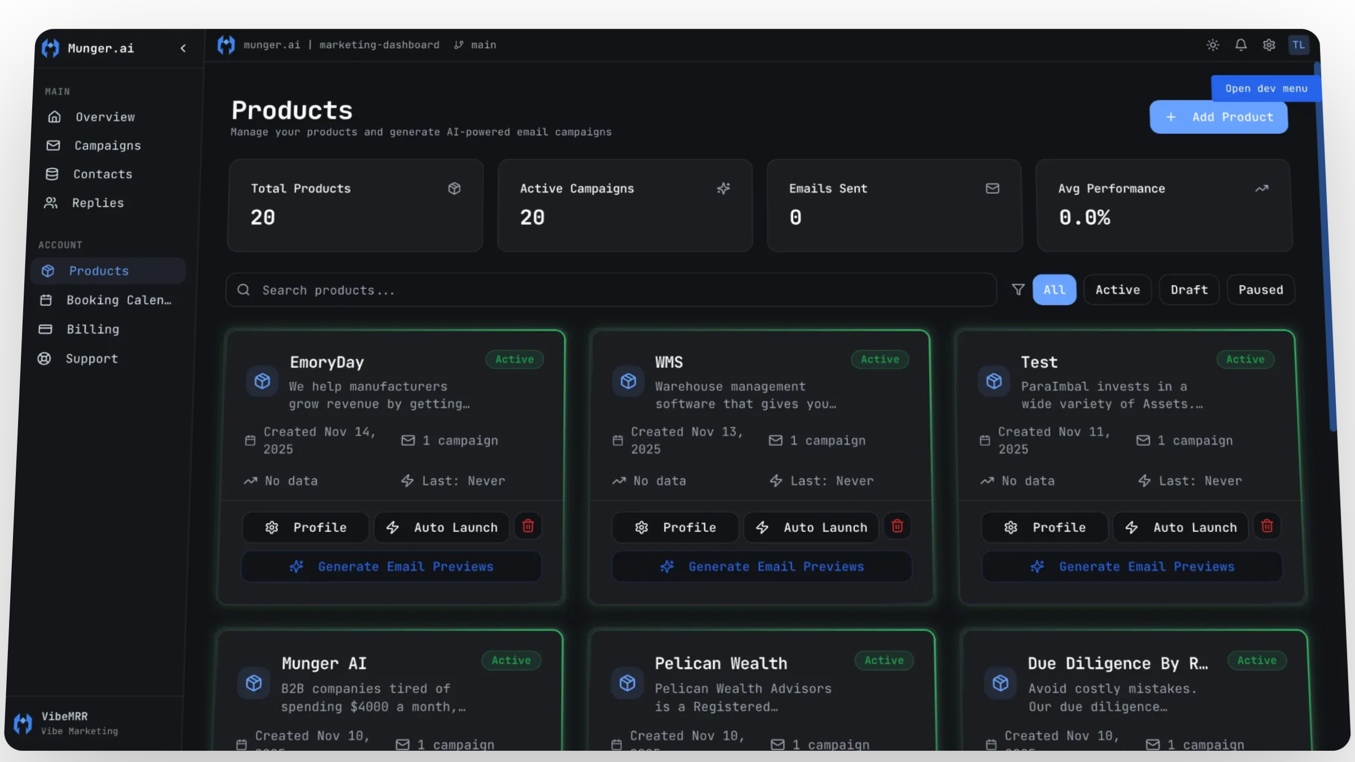Open Profile for the WMS product
This screenshot has height=762, width=1355.
[x=675, y=527]
